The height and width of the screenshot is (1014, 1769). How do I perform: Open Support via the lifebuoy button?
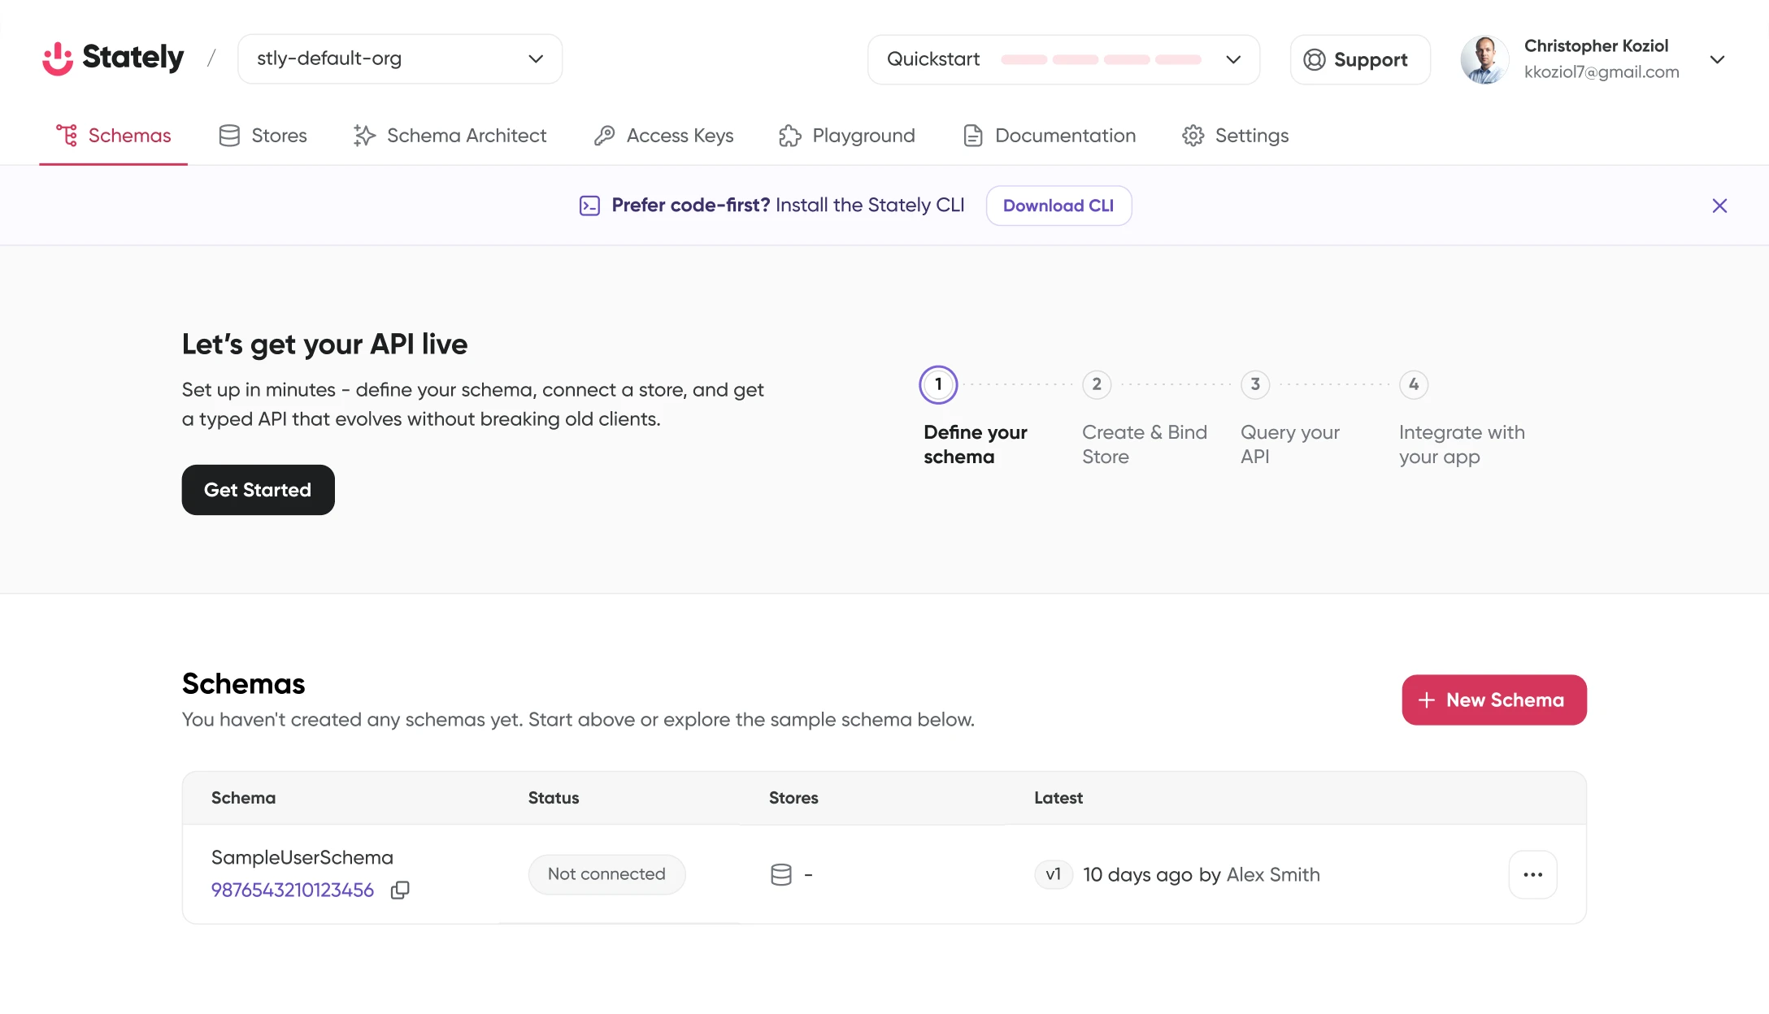(x=1360, y=59)
